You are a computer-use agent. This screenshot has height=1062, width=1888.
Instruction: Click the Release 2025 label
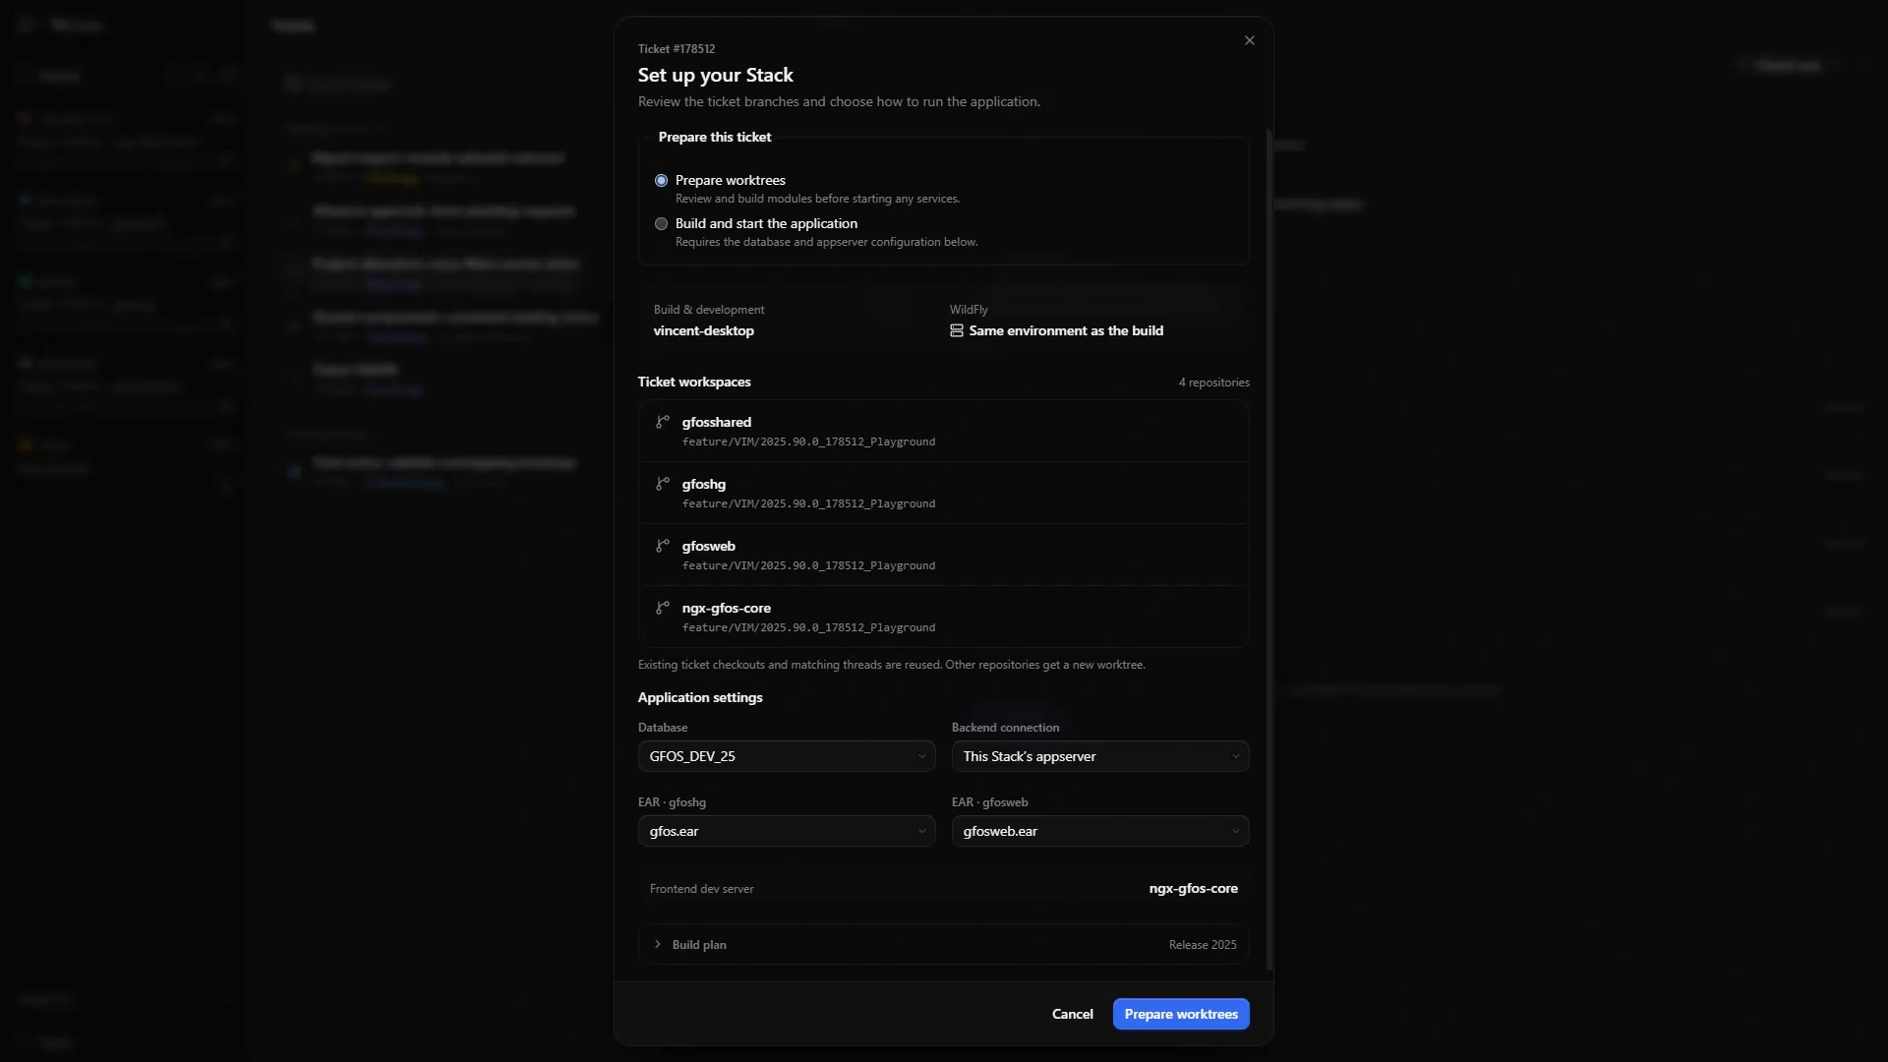pos(1203,945)
